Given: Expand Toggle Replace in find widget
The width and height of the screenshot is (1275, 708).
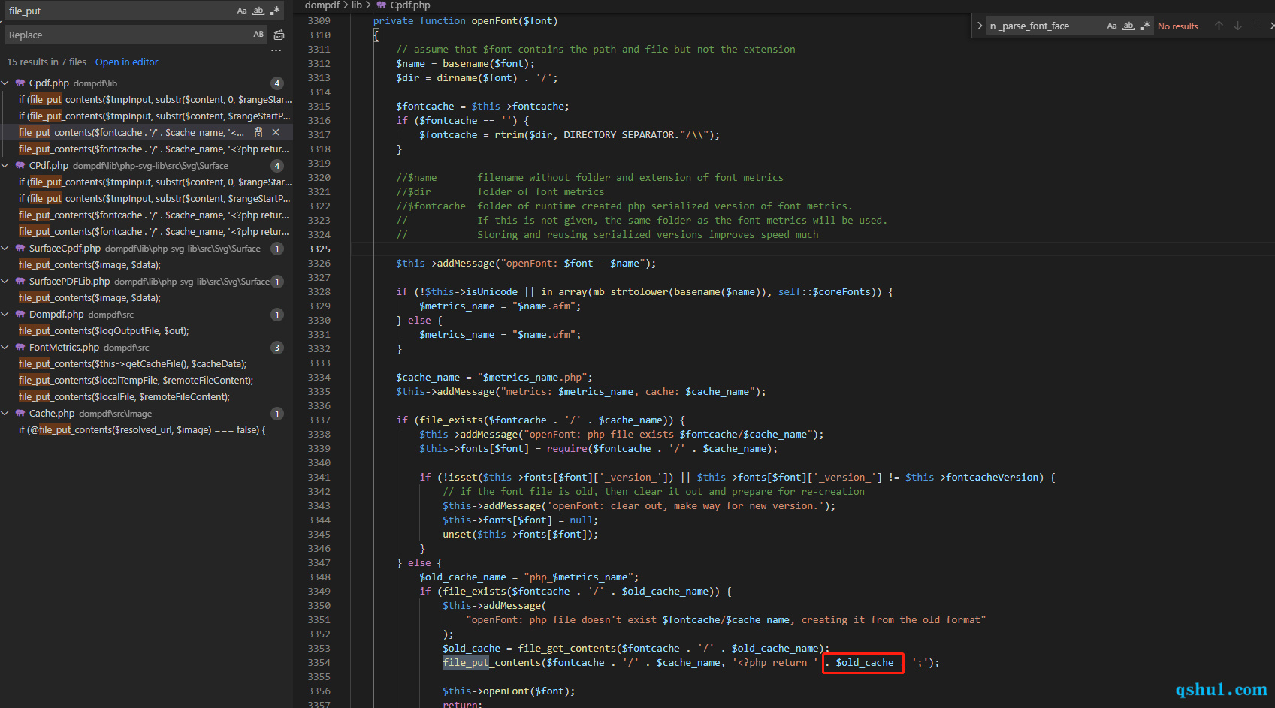Looking at the screenshot, I should [980, 26].
